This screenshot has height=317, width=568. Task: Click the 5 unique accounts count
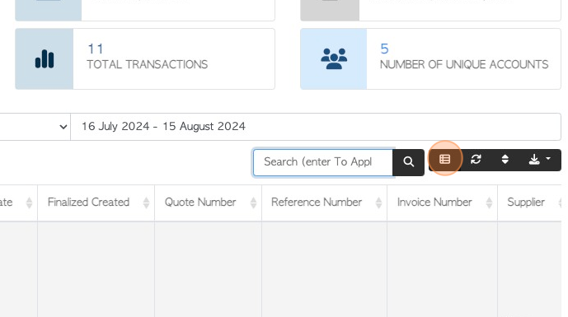coord(384,49)
